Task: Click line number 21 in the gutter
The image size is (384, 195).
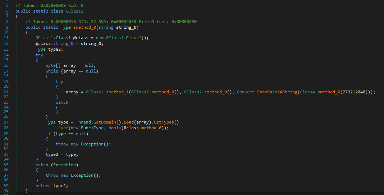Action: click(6, 92)
